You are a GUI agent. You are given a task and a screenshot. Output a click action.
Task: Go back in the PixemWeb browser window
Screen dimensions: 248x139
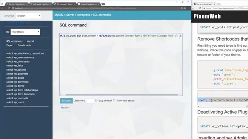pos(193,8)
